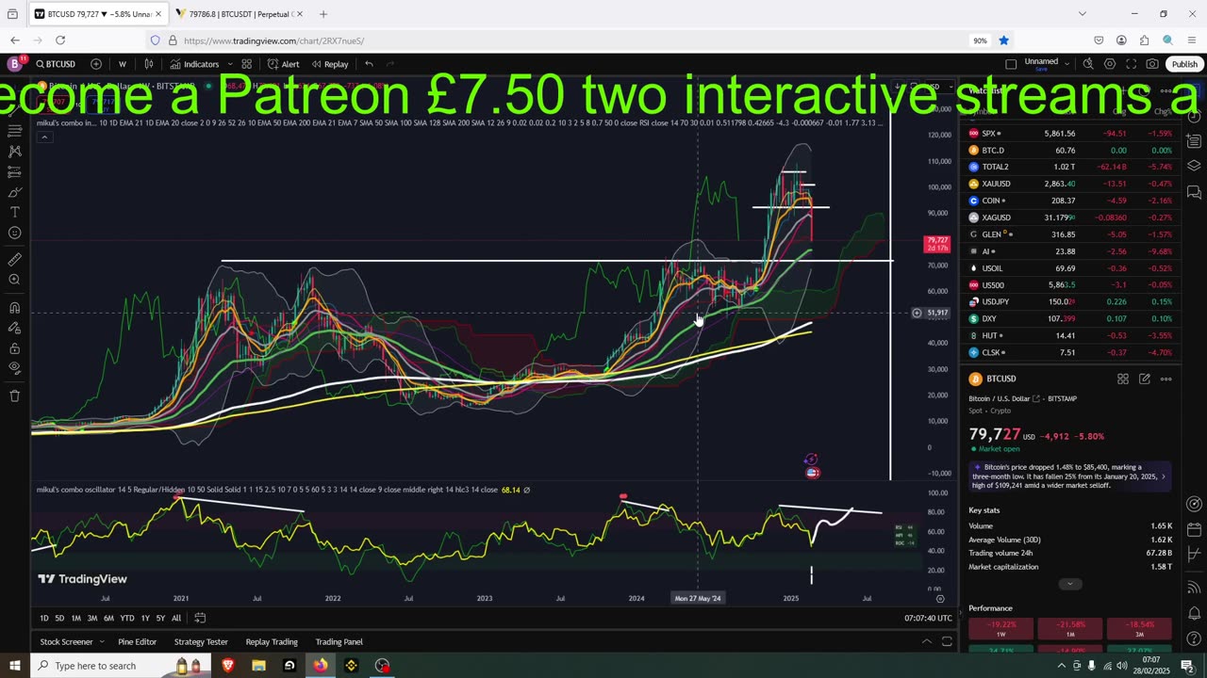Open the candlestick chart style selector
The width and height of the screenshot is (1207, 678).
(149, 64)
